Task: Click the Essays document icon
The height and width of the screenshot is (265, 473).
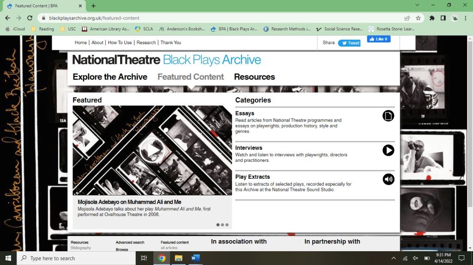Action: click(x=388, y=116)
